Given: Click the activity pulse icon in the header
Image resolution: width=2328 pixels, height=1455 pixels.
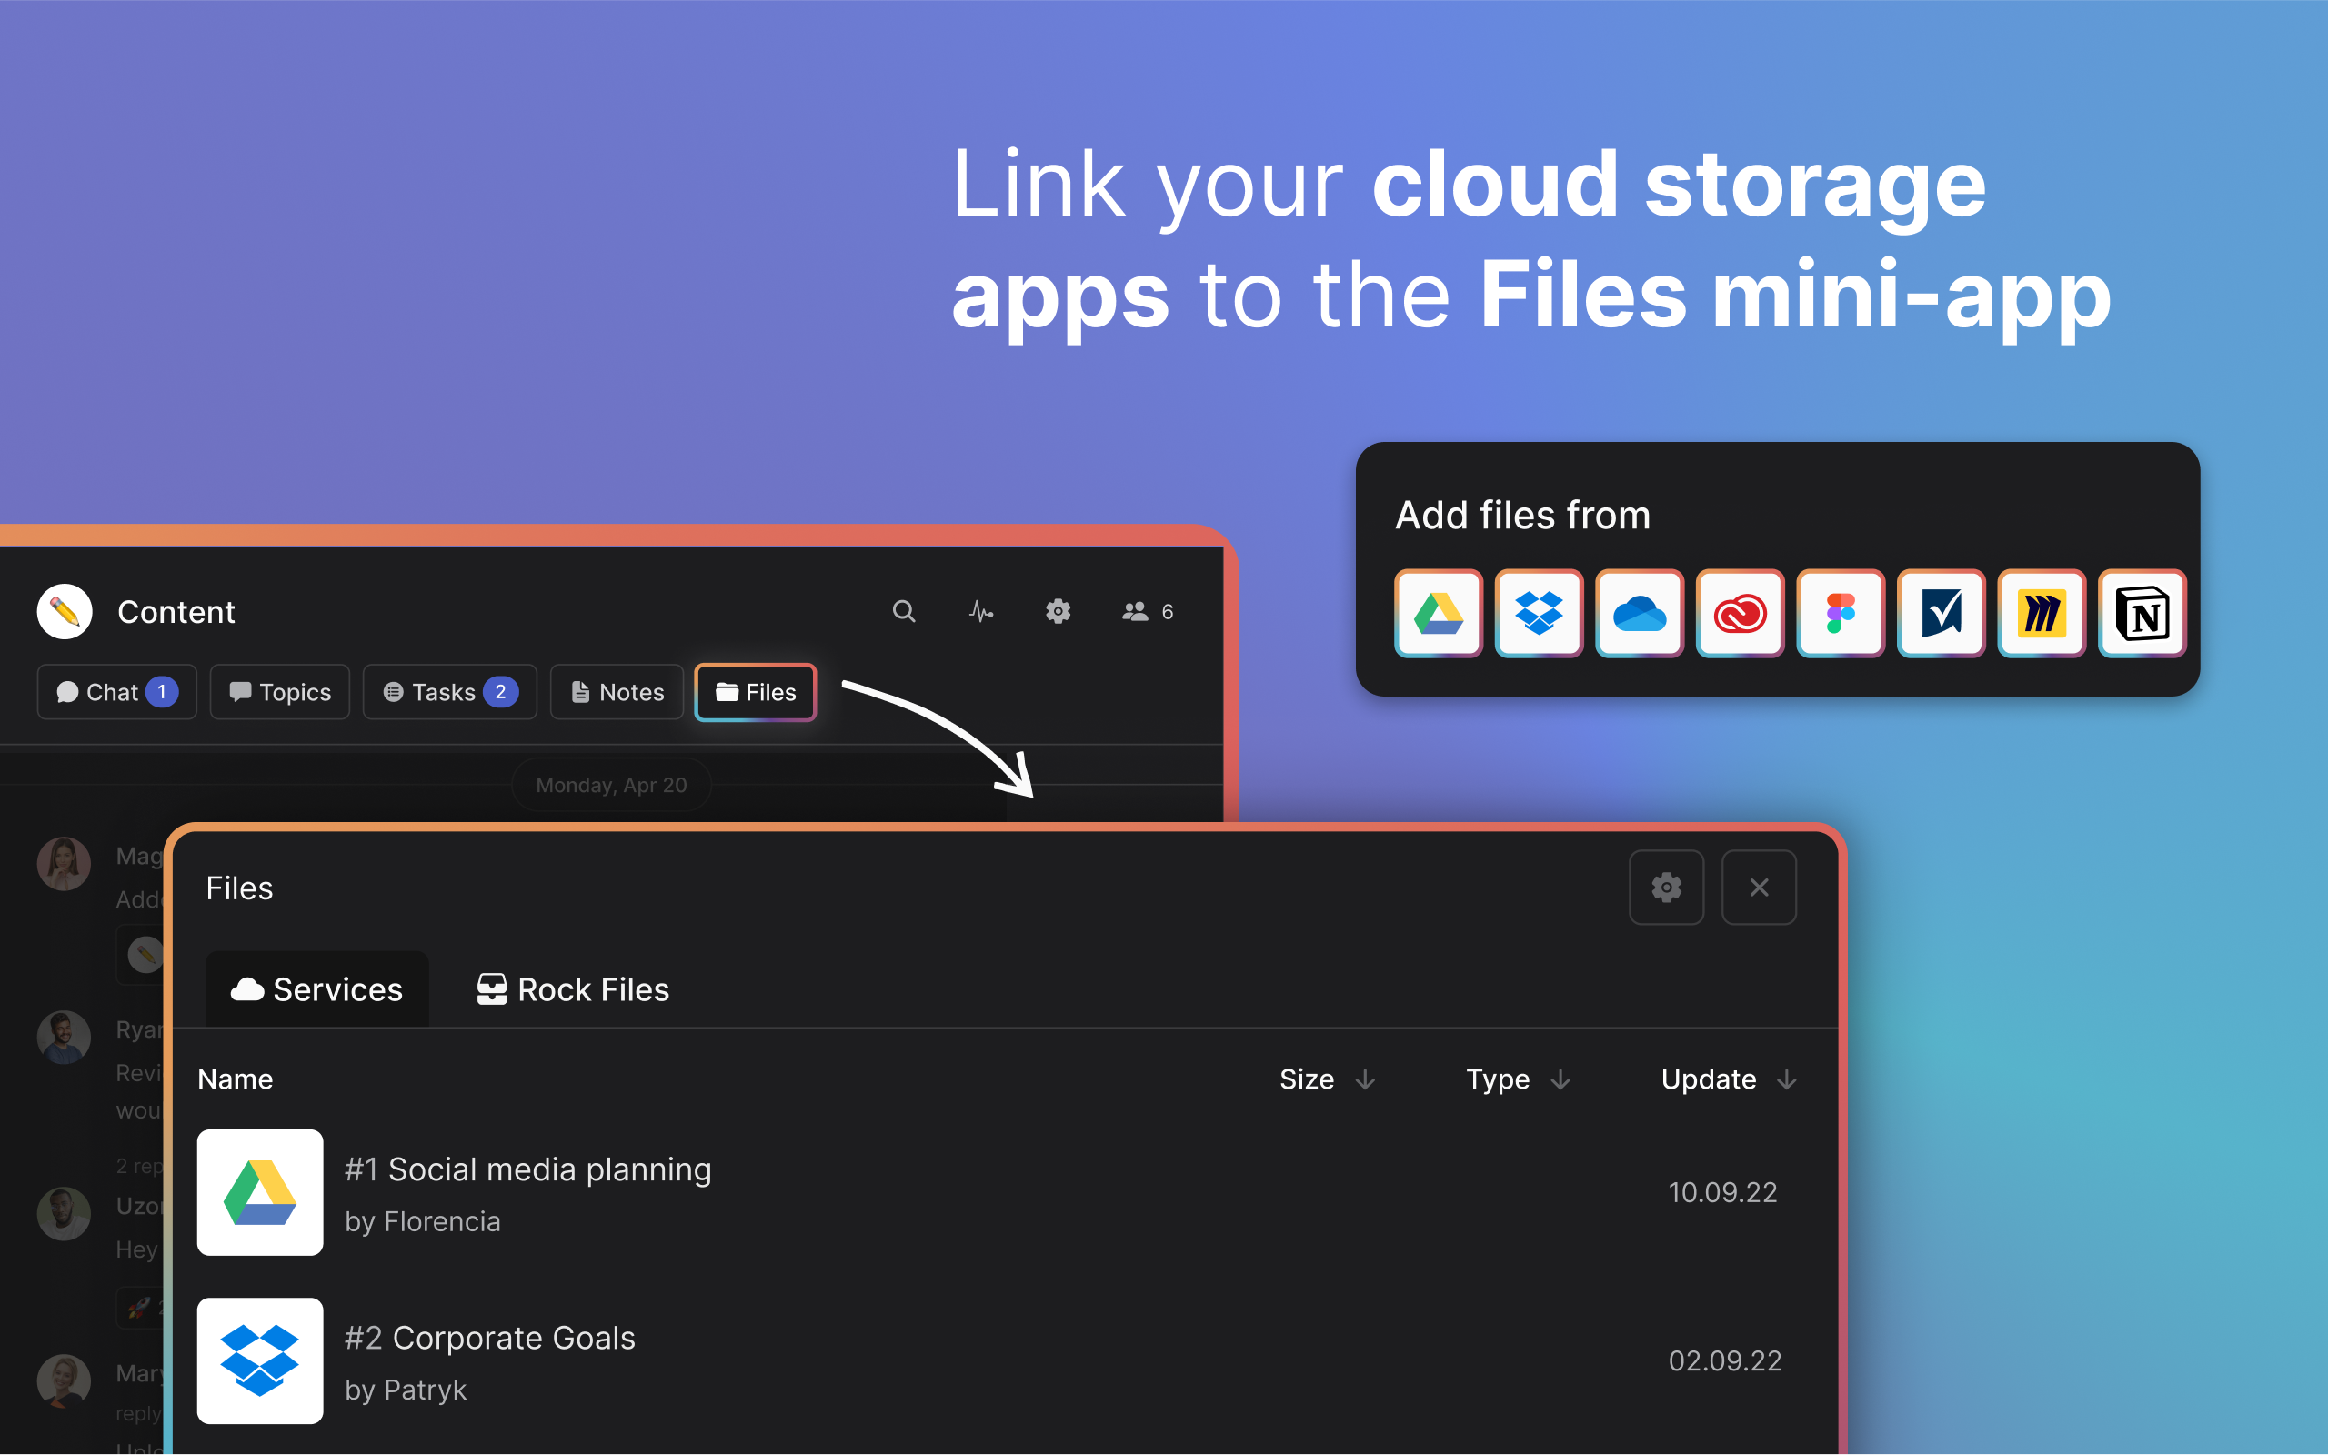Looking at the screenshot, I should coord(980,611).
